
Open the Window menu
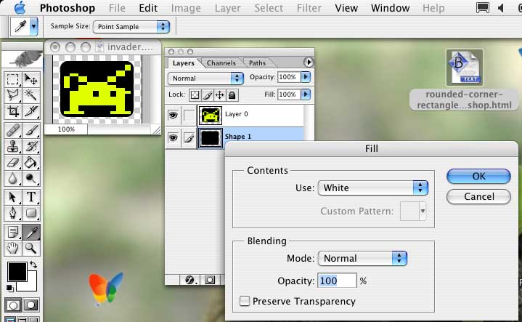click(390, 8)
